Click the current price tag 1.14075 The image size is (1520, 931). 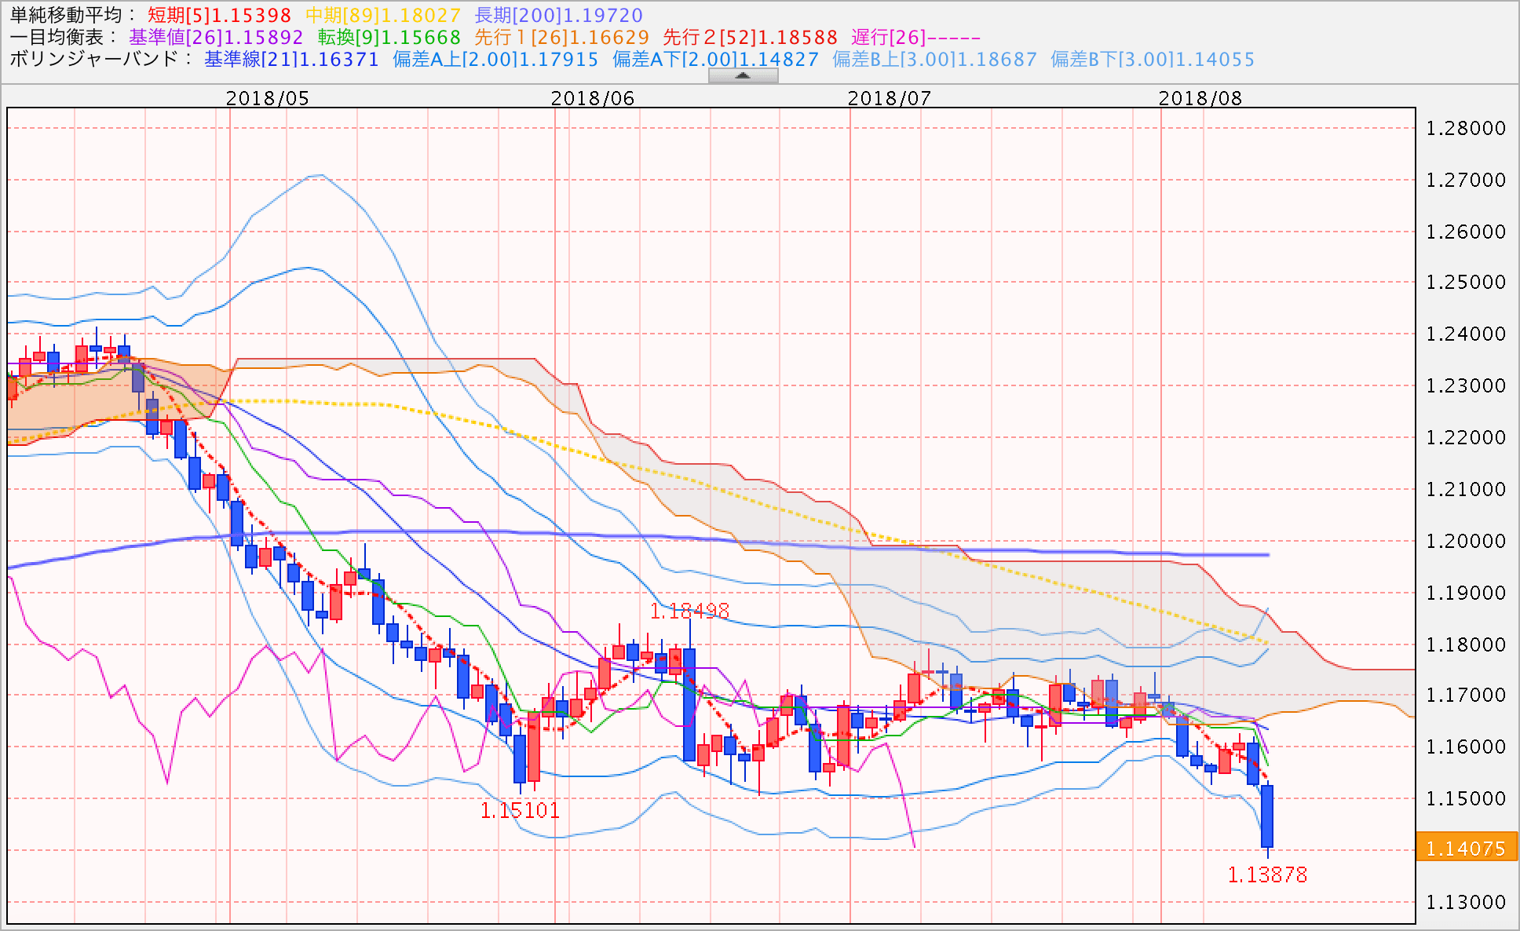(x=1466, y=848)
